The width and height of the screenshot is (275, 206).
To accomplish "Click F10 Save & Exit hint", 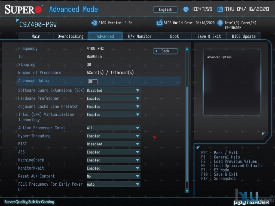I will coord(219,174).
